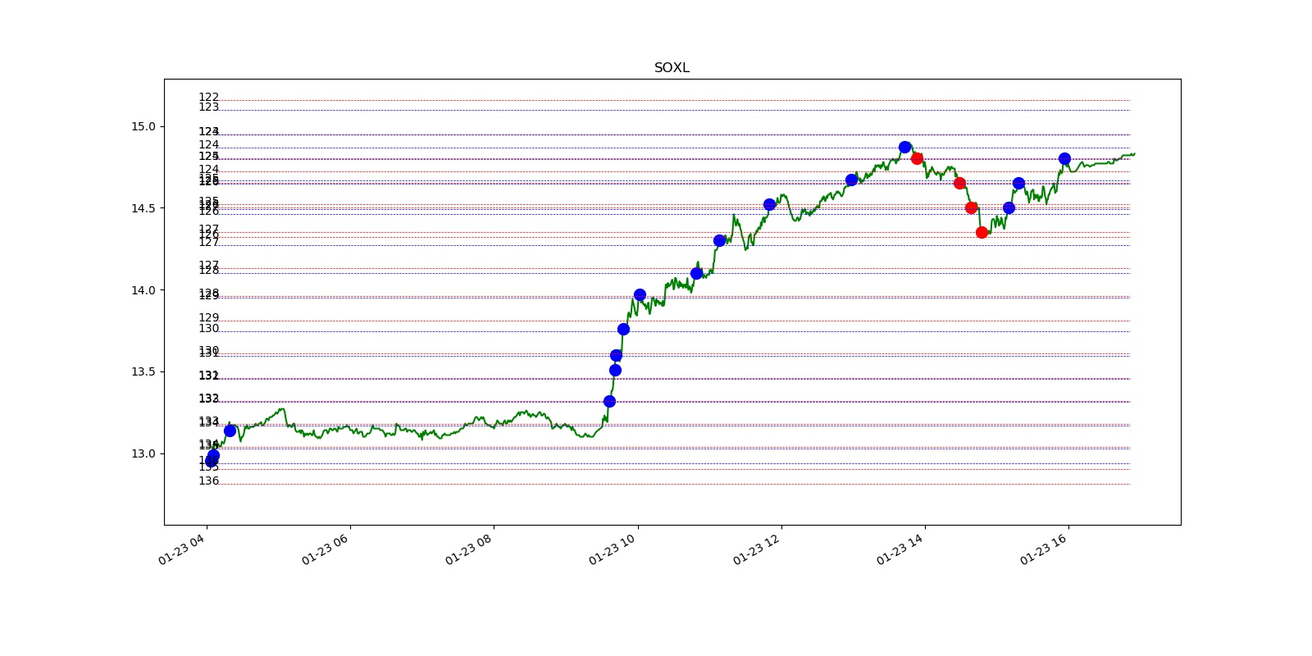This screenshot has width=1312, height=656.
Task: Pick the blue marker near 13.97 at 10:00
Action: (x=640, y=294)
